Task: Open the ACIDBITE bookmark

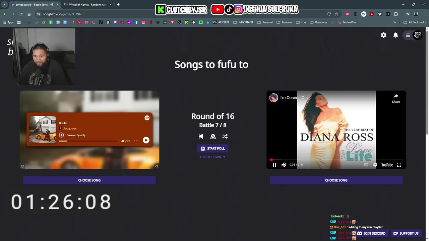Action: tap(222, 22)
